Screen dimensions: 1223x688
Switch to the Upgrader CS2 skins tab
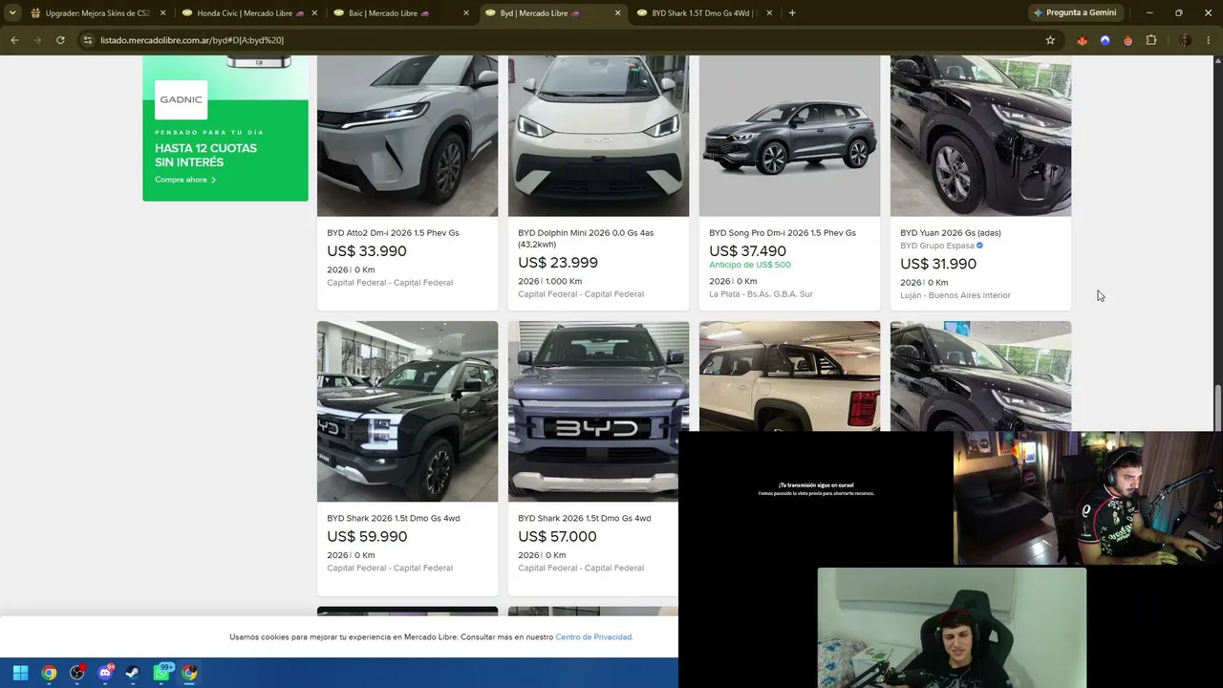click(x=97, y=13)
